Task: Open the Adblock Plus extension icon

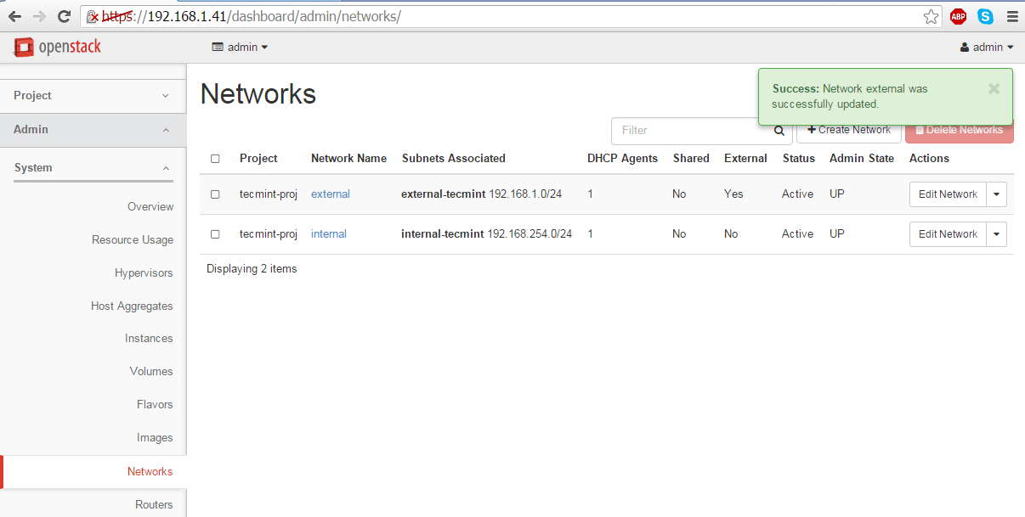Action: pos(959,16)
